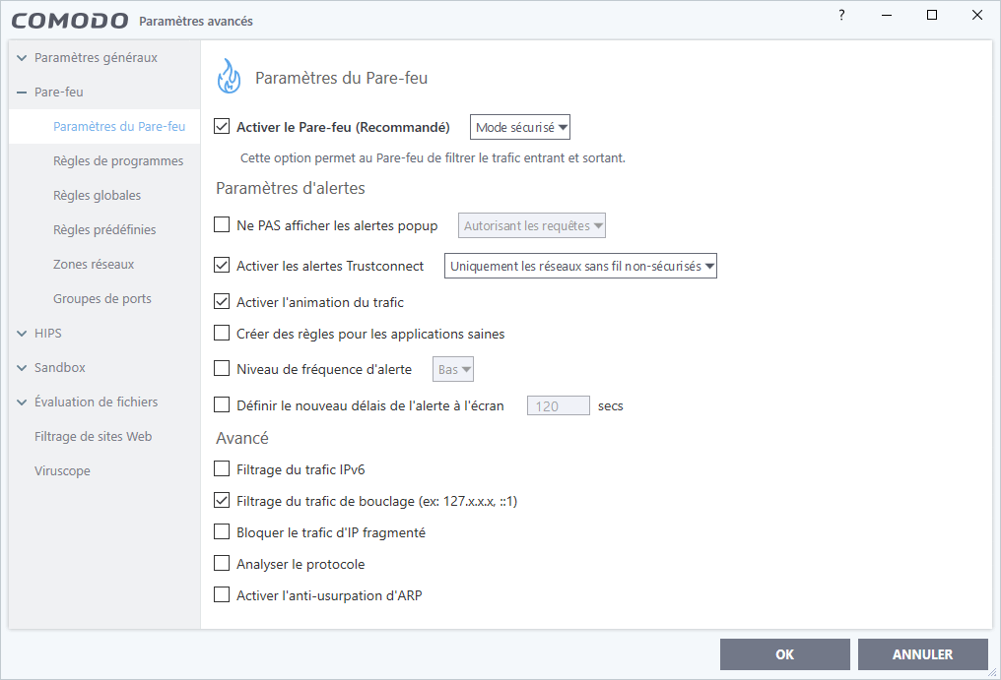
Task: Click the OK button
Action: (784, 654)
